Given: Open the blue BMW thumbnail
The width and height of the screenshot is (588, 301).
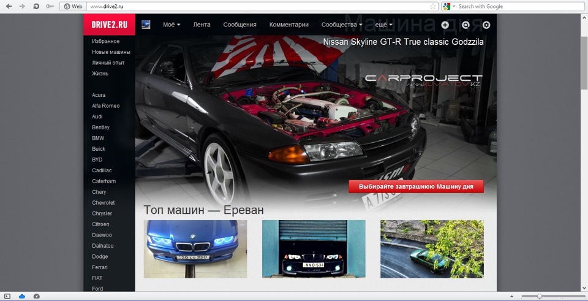Looking at the screenshot, I should click(195, 250).
